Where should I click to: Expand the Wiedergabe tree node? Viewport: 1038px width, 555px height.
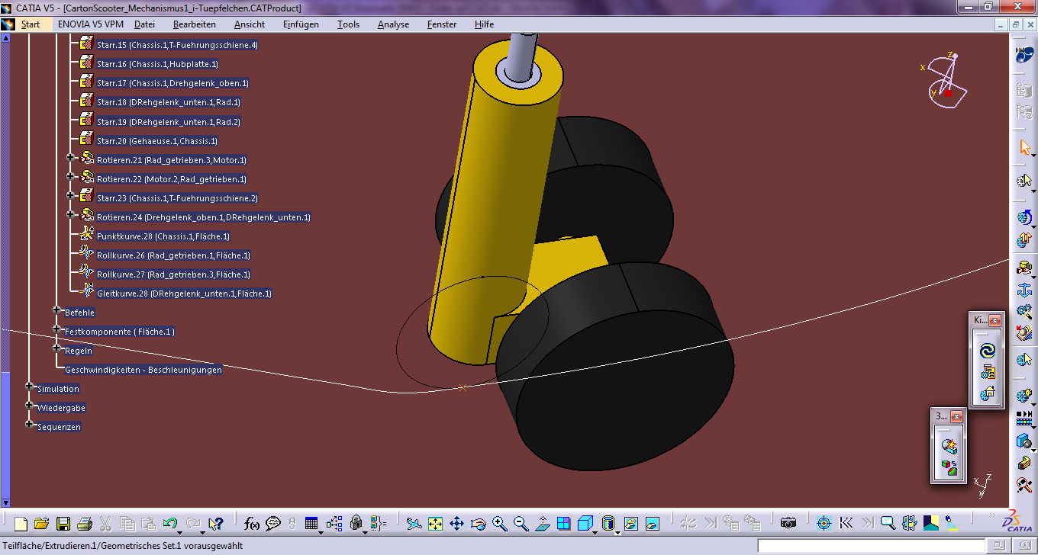[x=29, y=405]
